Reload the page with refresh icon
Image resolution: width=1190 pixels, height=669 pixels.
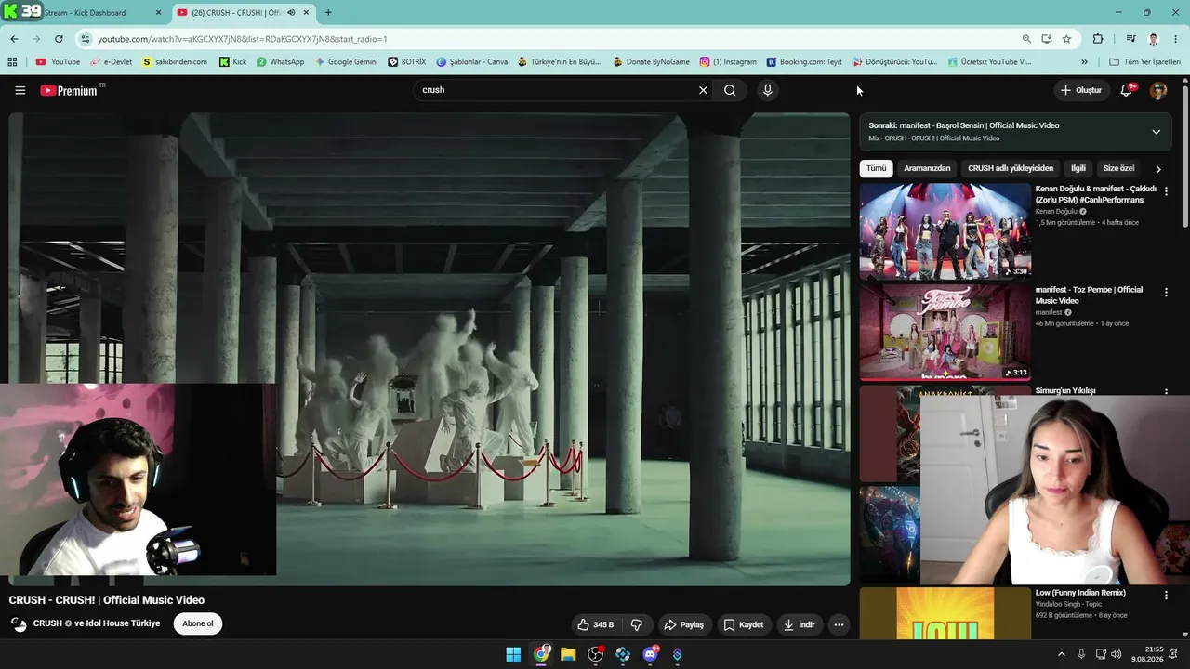pos(59,39)
